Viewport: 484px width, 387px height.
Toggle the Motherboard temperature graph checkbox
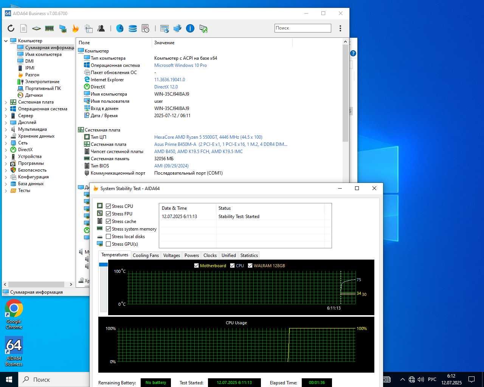pyautogui.click(x=196, y=266)
